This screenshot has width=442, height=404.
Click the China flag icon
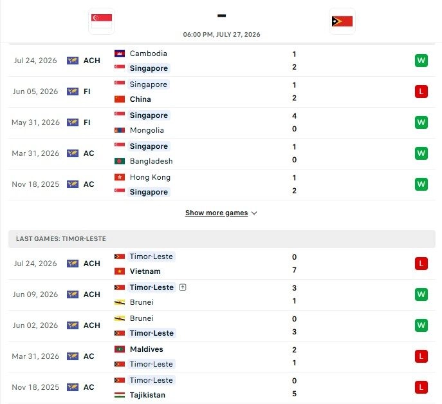coord(120,99)
